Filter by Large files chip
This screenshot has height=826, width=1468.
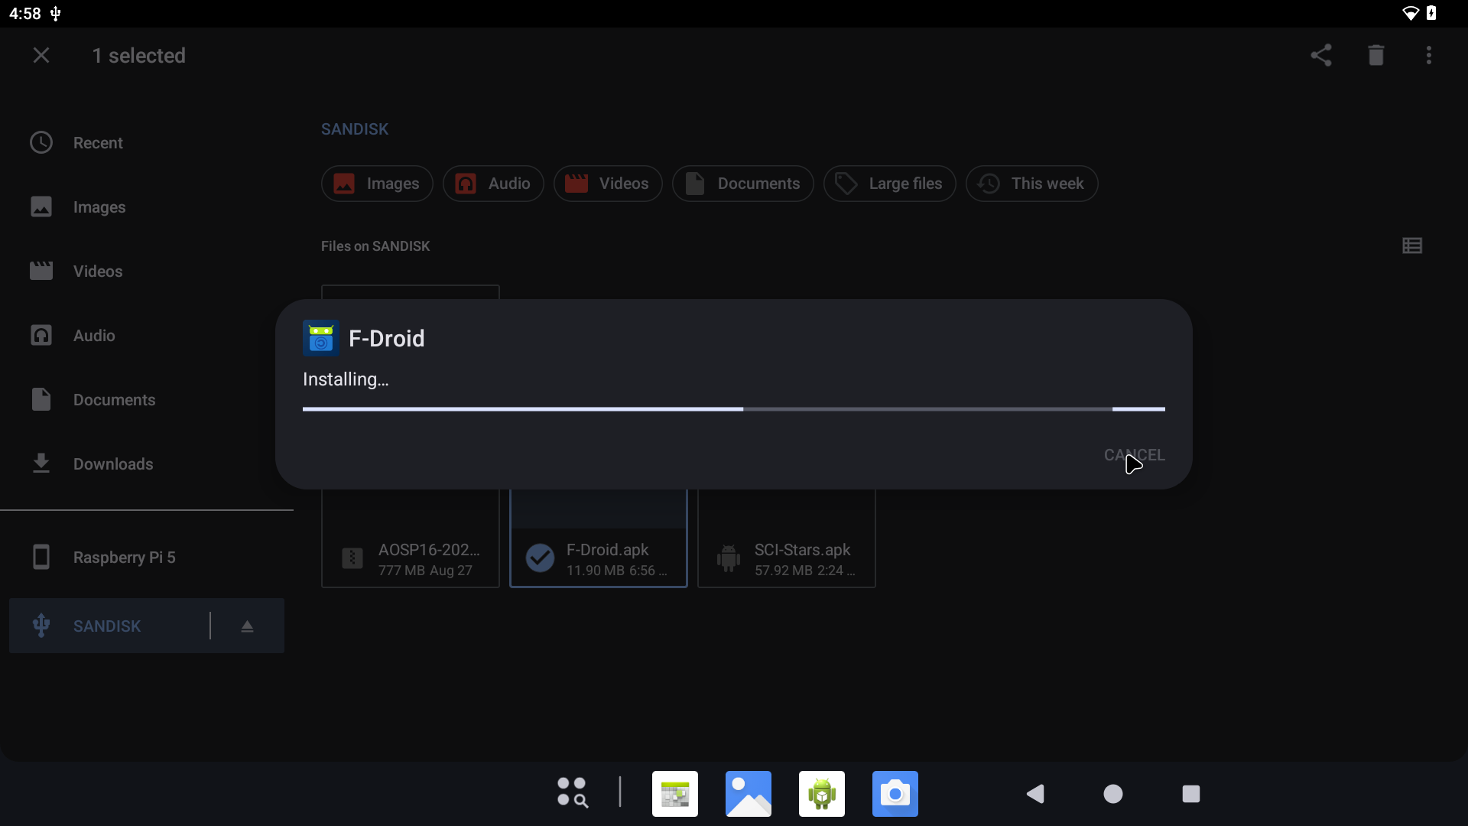click(x=889, y=184)
